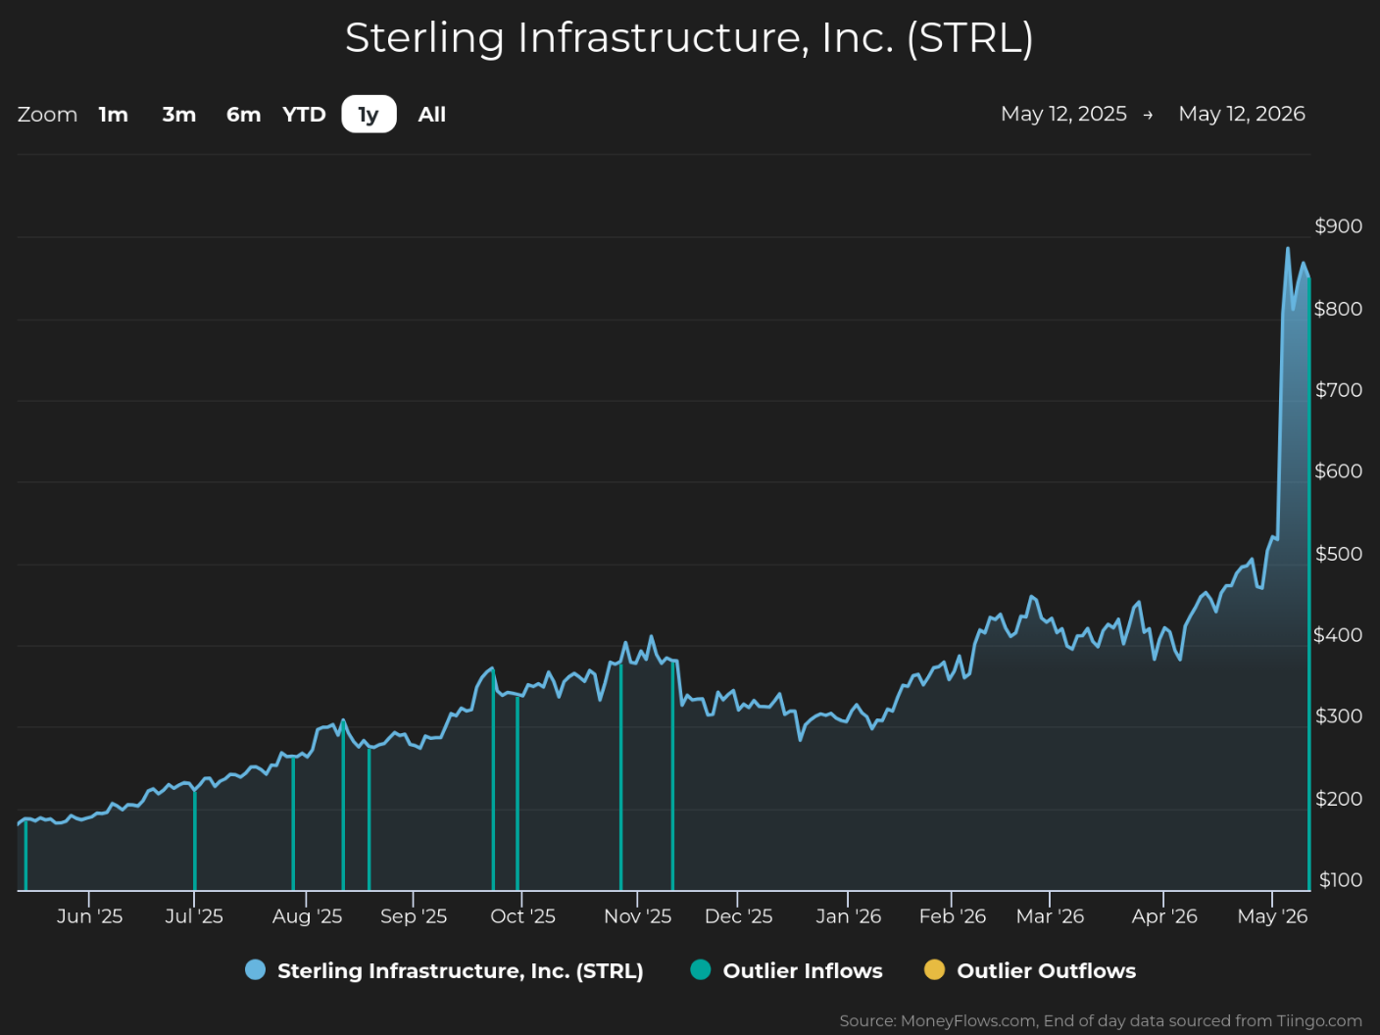Image resolution: width=1380 pixels, height=1035 pixels.
Task: Click the MoneyFlows.com source credit text
Action: pos(1101,1021)
